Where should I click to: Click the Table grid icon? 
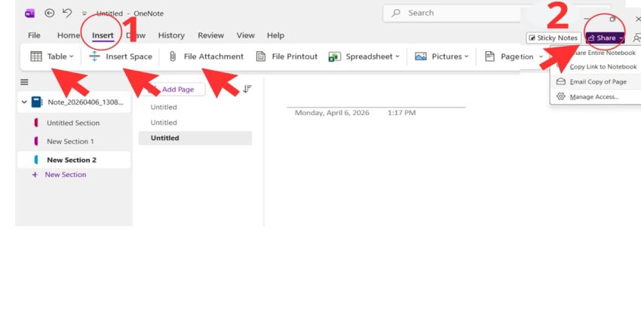tap(35, 56)
